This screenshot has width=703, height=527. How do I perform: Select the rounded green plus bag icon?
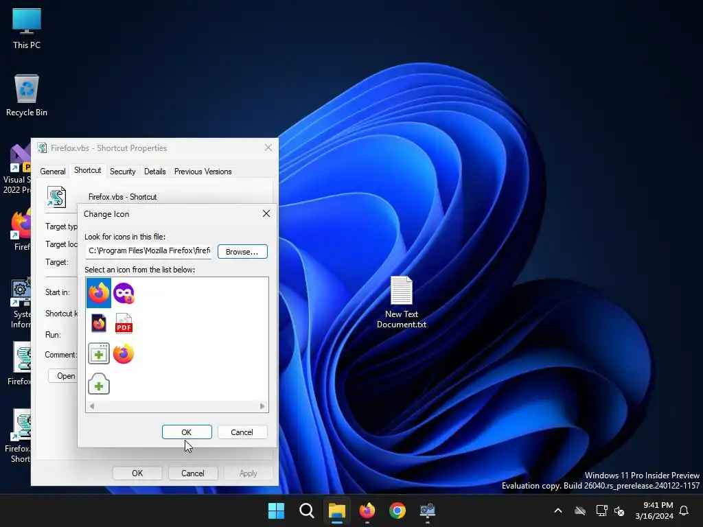tap(99, 384)
